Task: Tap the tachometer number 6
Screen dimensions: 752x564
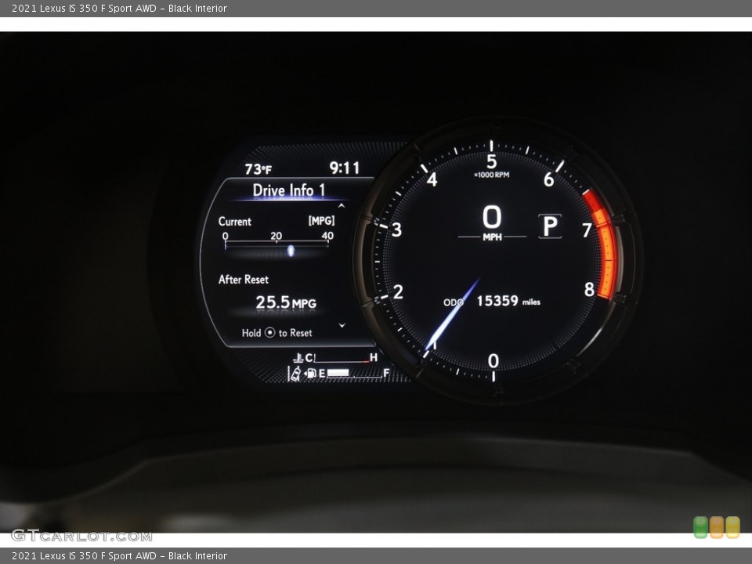Action: click(548, 180)
